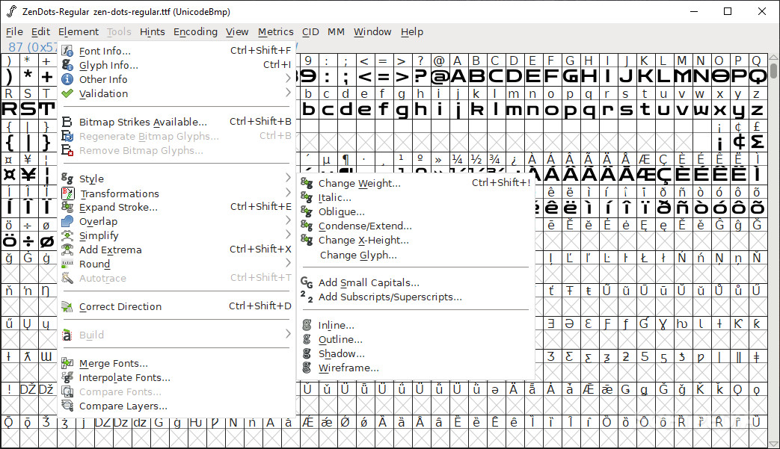The image size is (780, 449).
Task: Select the at-sign @ glyph cell
Action: [439, 76]
